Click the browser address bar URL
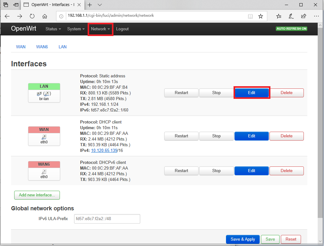The height and width of the screenshot is (246, 324). [x=111, y=15]
